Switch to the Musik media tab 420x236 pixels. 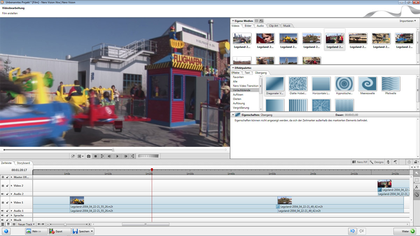(287, 26)
